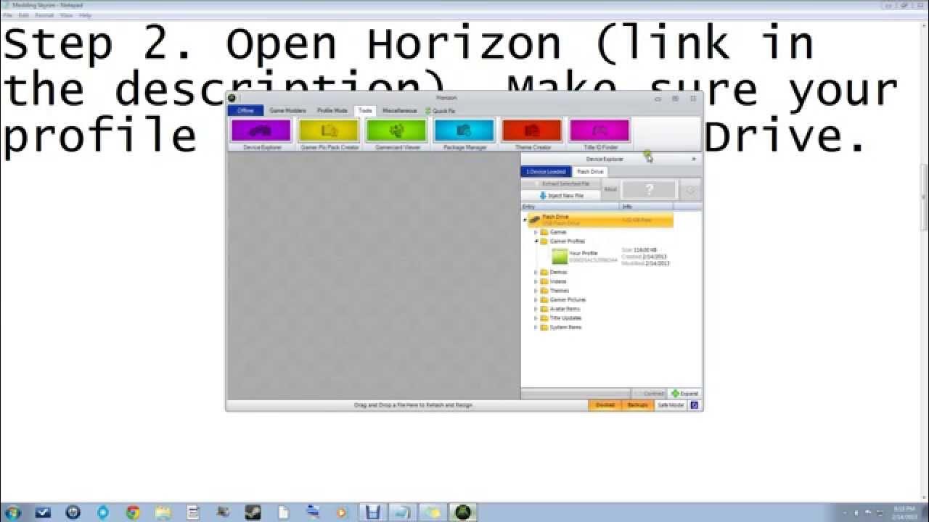This screenshot has height=522, width=929.
Task: Click the orange Diamond status button
Action: (605, 405)
